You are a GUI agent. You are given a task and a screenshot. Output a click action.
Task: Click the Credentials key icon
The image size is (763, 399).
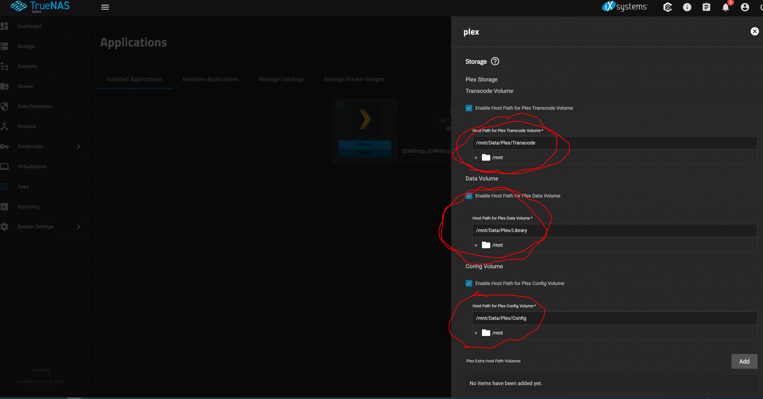point(4,147)
